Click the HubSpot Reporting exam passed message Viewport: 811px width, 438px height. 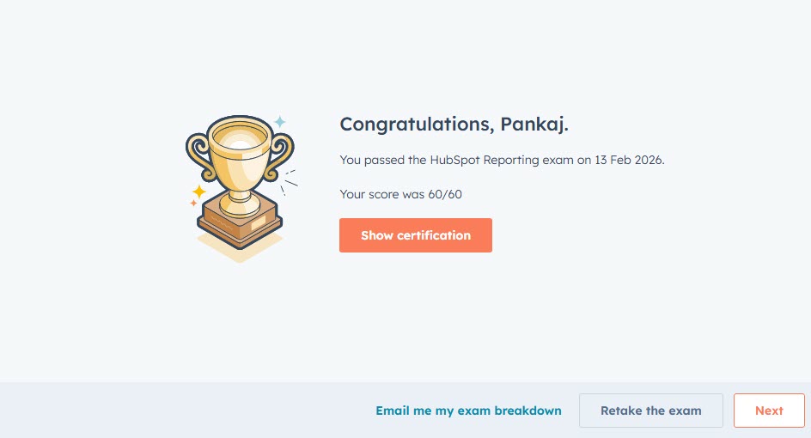502,161
